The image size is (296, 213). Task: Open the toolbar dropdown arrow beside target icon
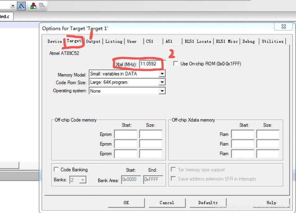(x=13, y=6)
